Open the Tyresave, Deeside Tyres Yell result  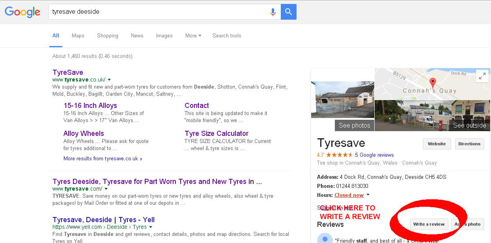(x=104, y=220)
